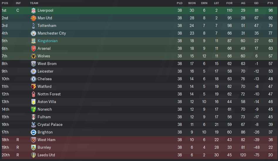Open the Manchester City team name
Screen dimensions: 278x161
(52, 33)
